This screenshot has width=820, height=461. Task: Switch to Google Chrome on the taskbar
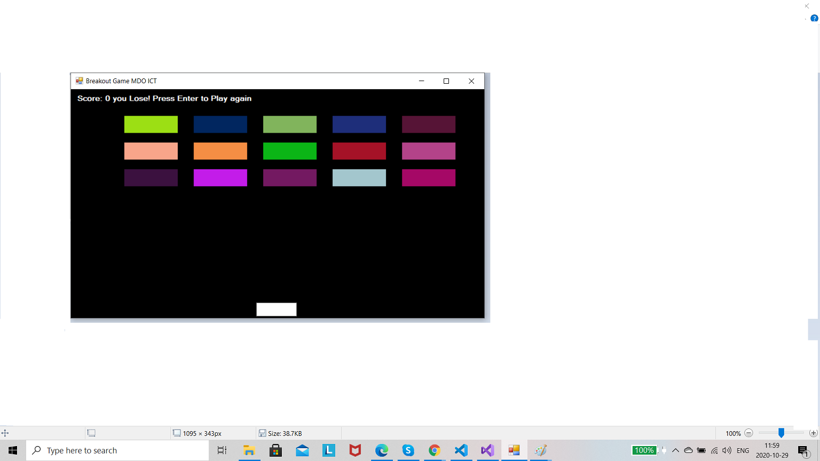(x=435, y=450)
